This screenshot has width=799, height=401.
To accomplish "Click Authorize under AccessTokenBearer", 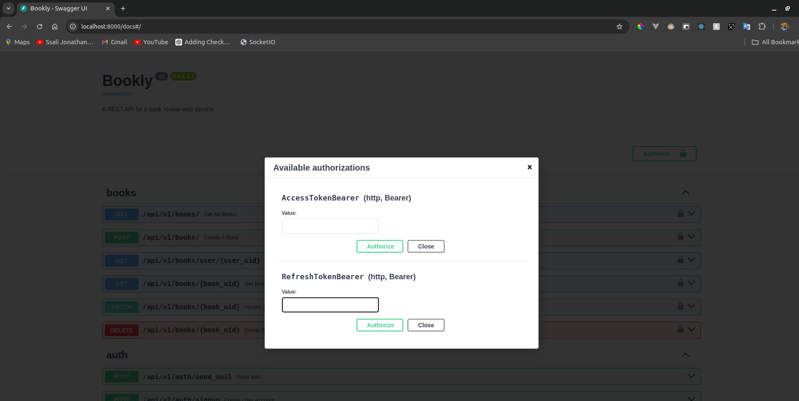I will [379, 246].
